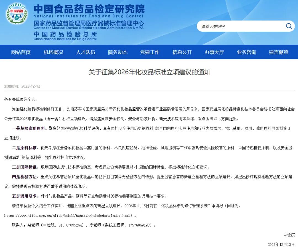
Task: Click the search magnifier icon
Action: [289, 26]
